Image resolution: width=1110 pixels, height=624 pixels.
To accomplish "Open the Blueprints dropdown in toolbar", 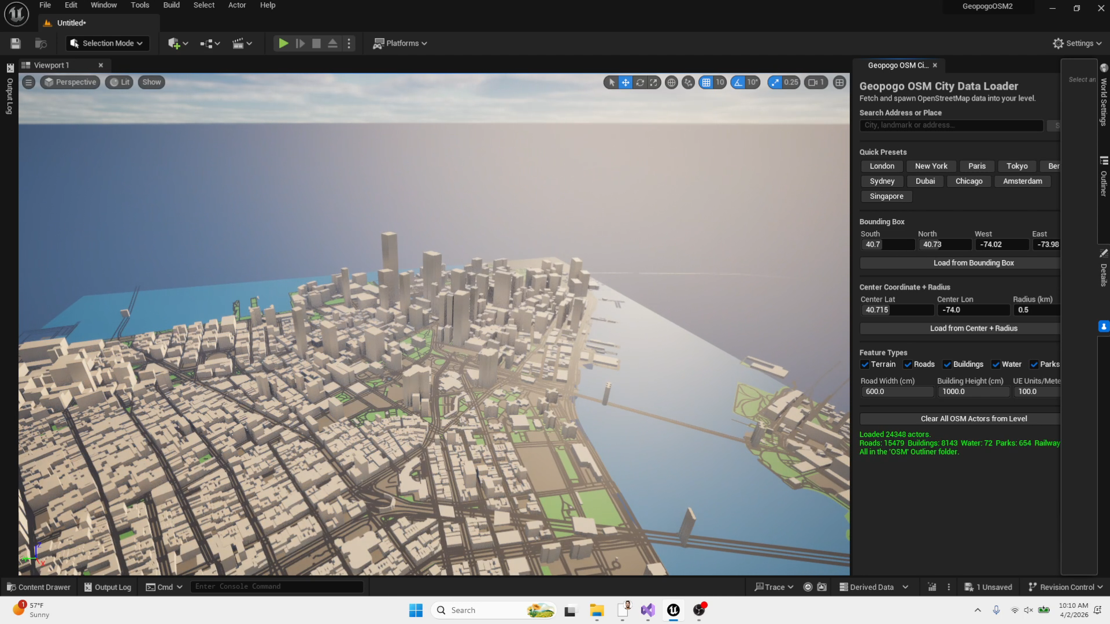I will coord(210,43).
